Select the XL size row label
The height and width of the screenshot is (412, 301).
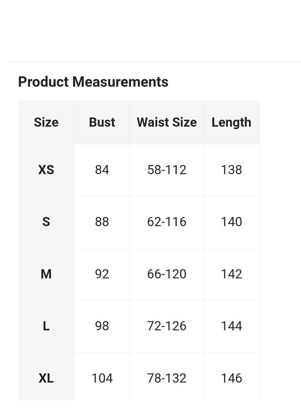tap(46, 379)
